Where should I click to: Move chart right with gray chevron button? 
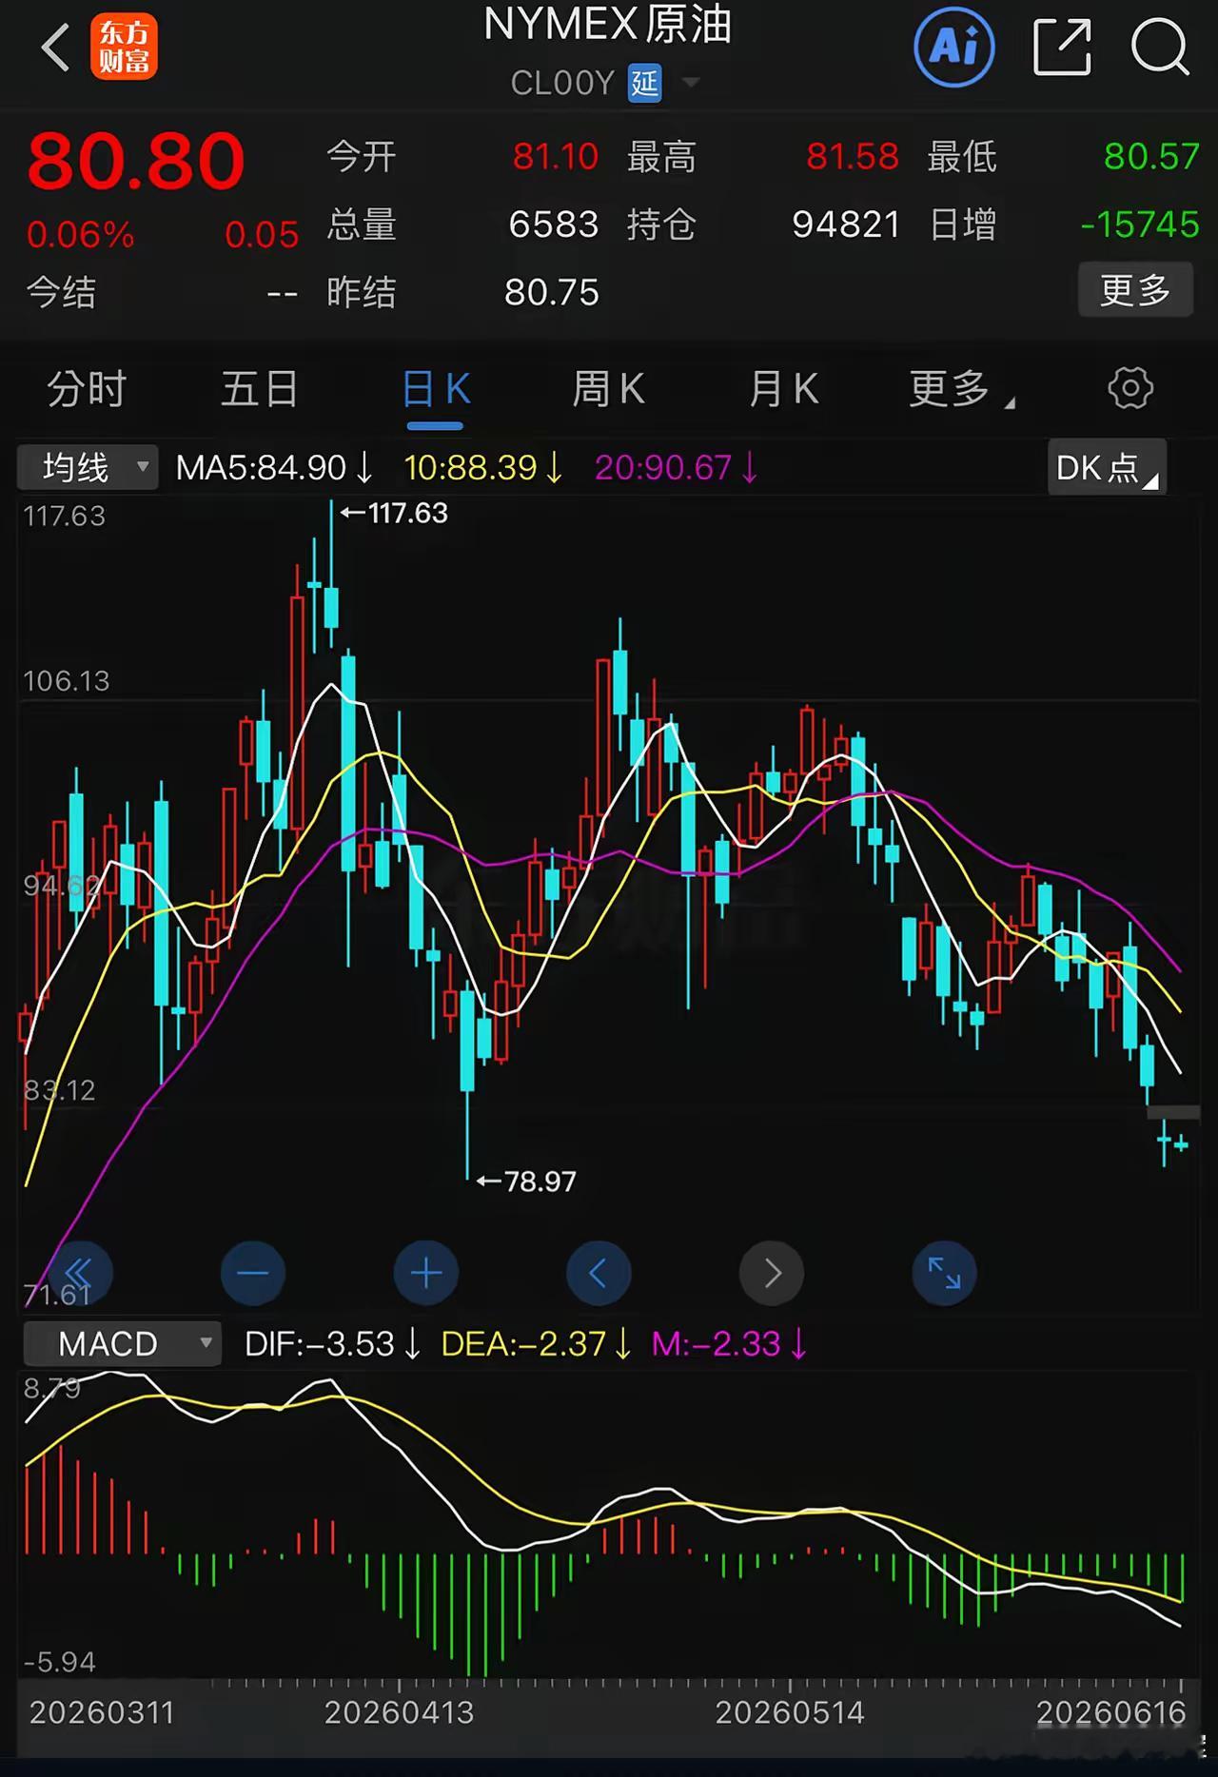pos(772,1273)
